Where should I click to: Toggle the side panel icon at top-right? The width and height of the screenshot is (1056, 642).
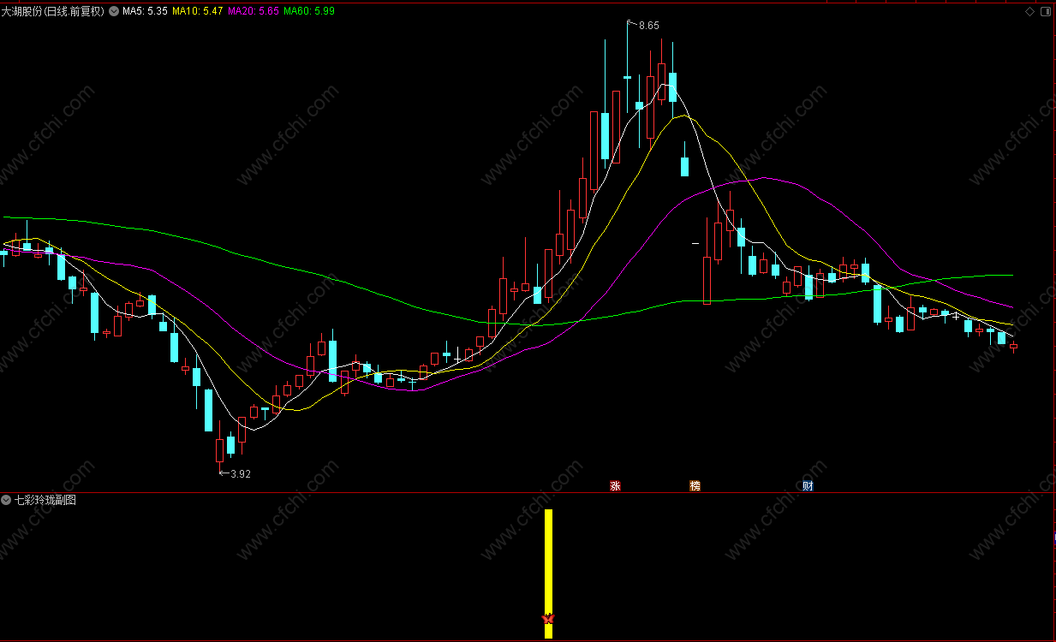[x=1045, y=12]
